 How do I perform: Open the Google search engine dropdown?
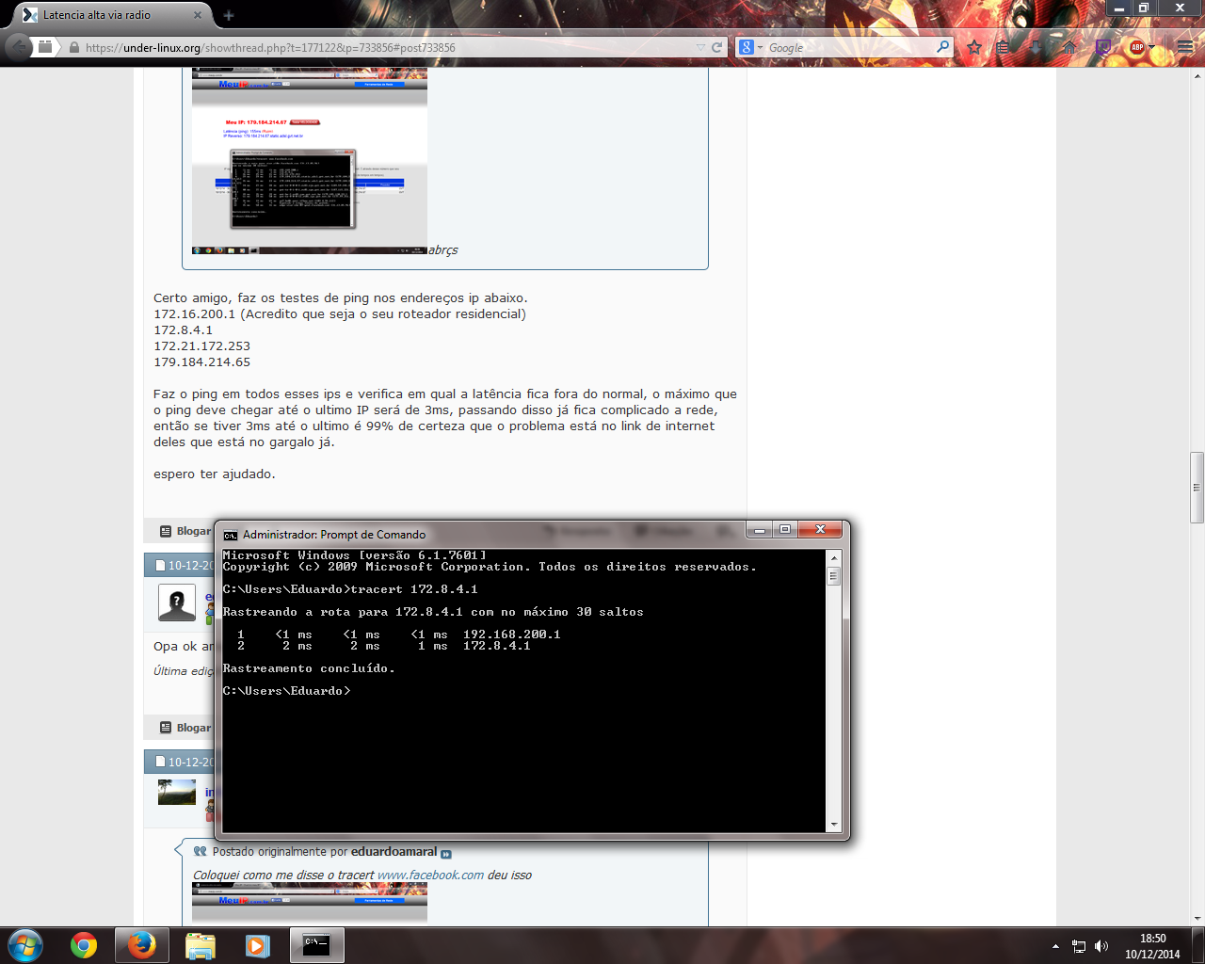pyautogui.click(x=750, y=47)
